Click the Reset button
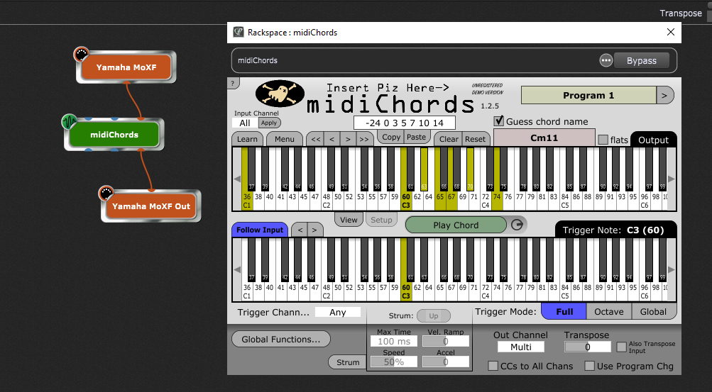The width and height of the screenshot is (712, 392). coord(475,139)
